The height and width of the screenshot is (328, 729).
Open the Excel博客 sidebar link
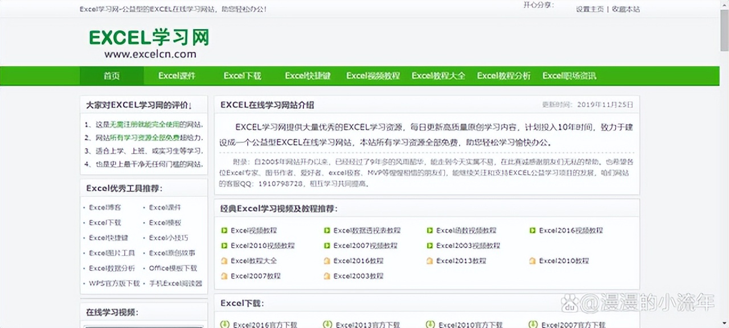click(x=105, y=207)
